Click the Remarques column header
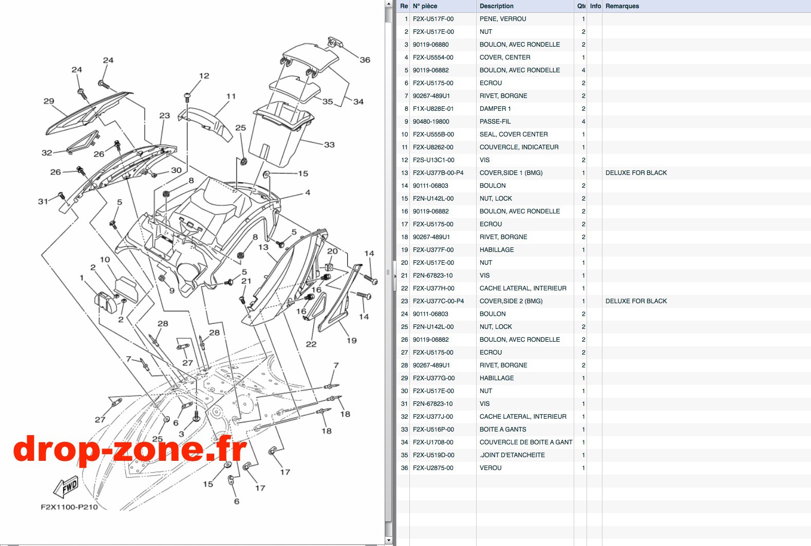The height and width of the screenshot is (546, 811). point(706,6)
